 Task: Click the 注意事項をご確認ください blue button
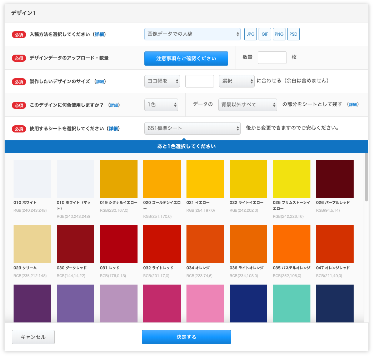pos(186,58)
